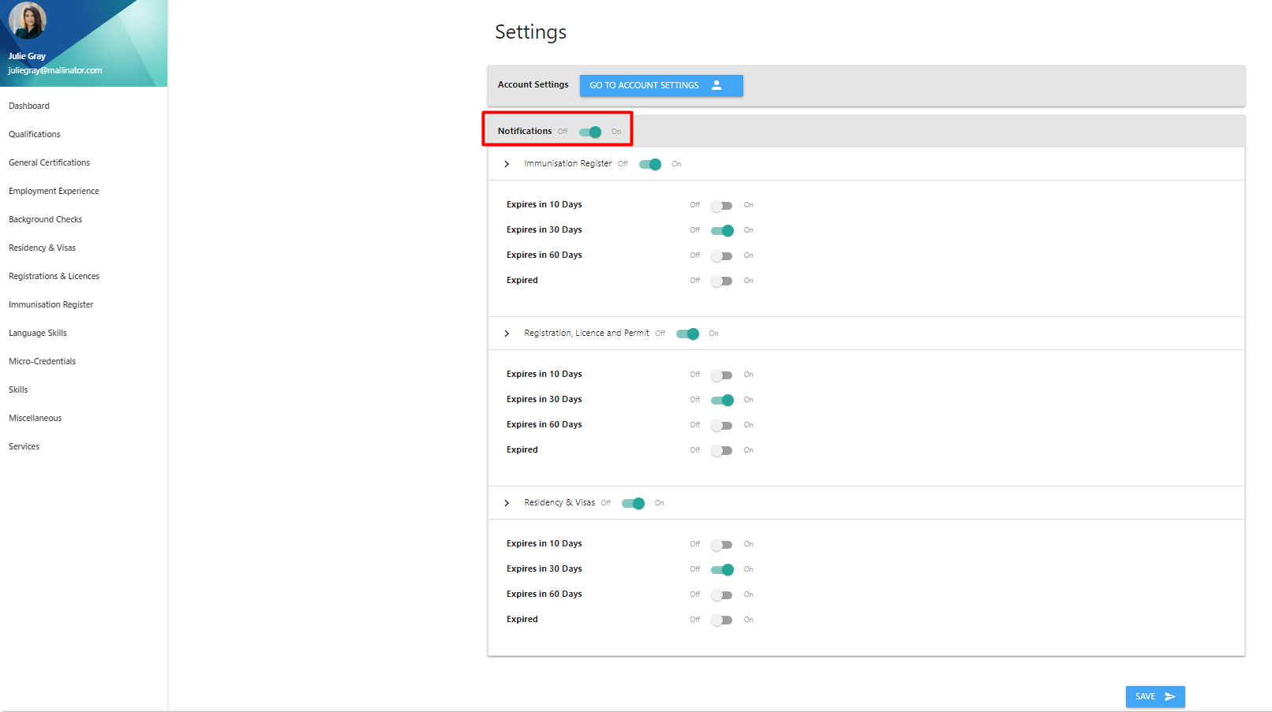This screenshot has height=712, width=1272.
Task: Select Background Checks in sidebar
Action: point(45,219)
